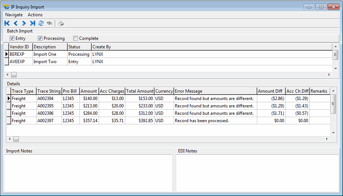The image size is (343, 196).
Task: Open the Navigate menu
Action: click(x=14, y=15)
